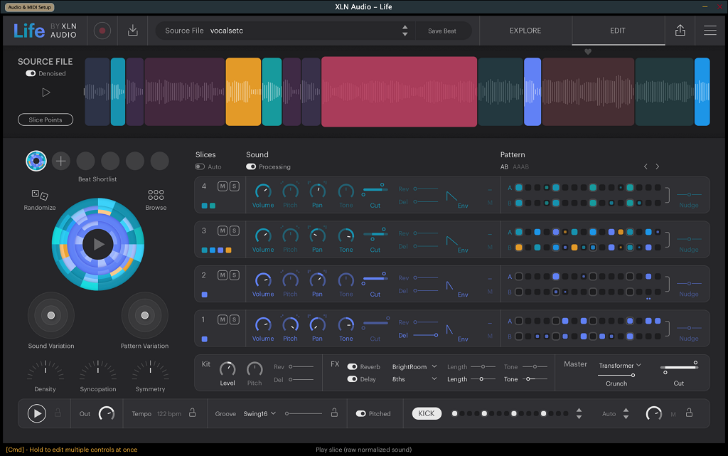Click the KICK pattern stepper arrows
The image size is (728, 456).
pos(579,413)
